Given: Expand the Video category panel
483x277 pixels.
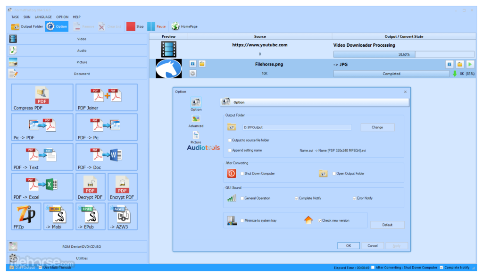Looking at the screenshot, I should click(77, 39).
